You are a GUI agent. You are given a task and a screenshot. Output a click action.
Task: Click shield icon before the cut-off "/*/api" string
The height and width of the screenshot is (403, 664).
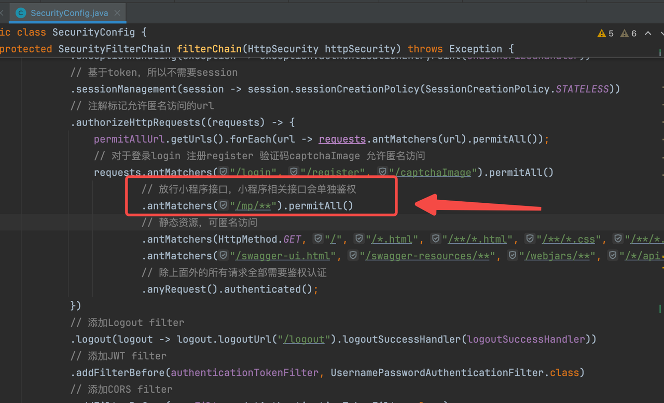point(613,256)
